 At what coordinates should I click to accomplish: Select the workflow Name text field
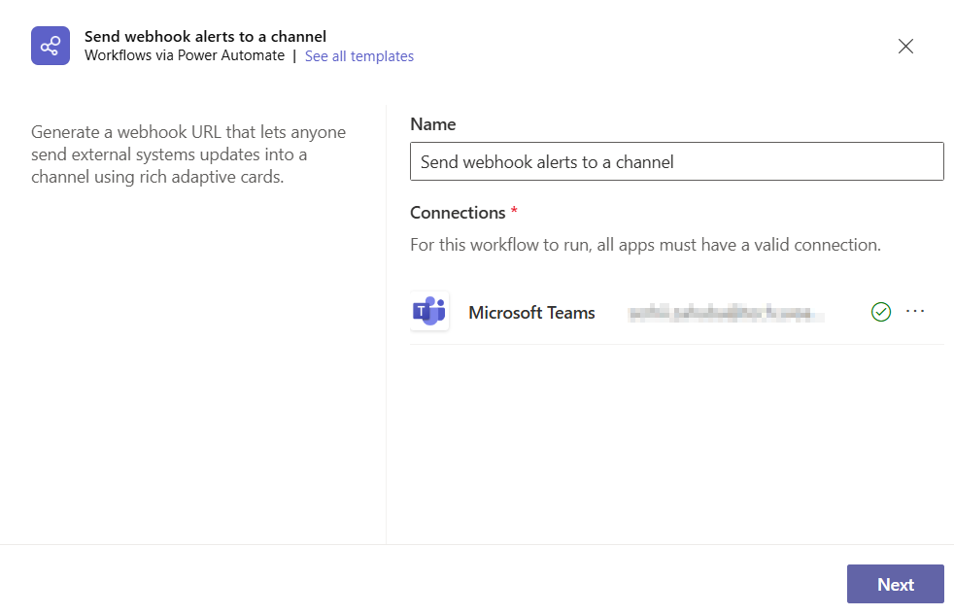[677, 161]
